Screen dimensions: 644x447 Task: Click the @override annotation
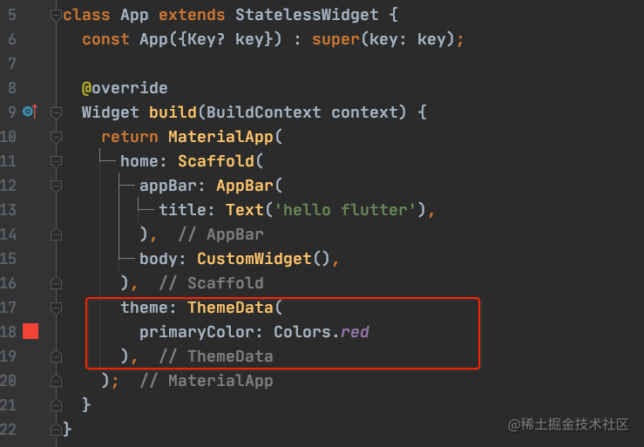coord(125,88)
